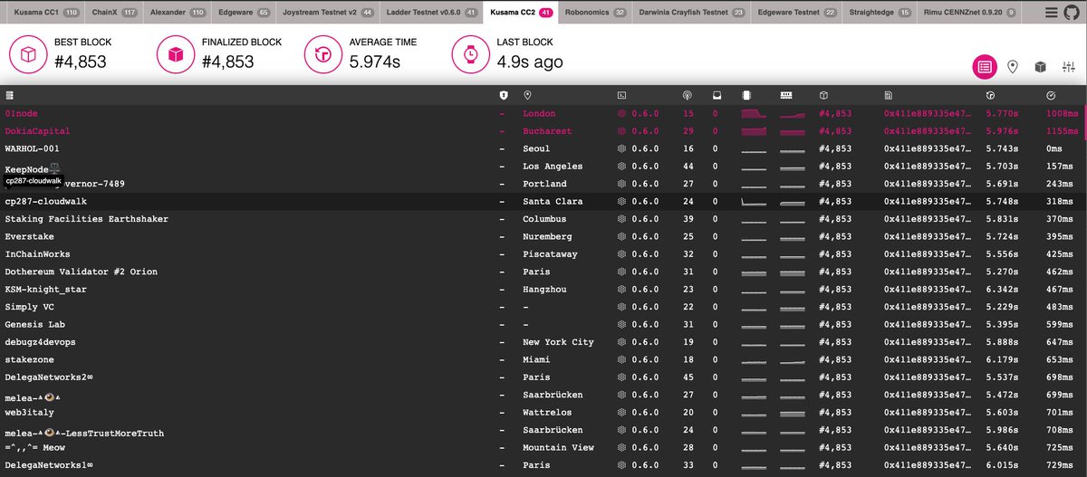Open the settings sliders icon

pyautogui.click(x=1070, y=67)
